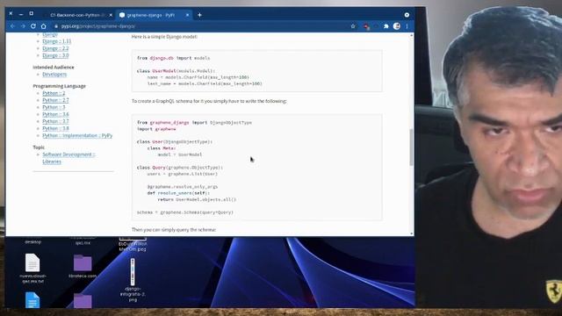562x316 pixels.
Task: Reload the PyPI page
Action: (33, 26)
